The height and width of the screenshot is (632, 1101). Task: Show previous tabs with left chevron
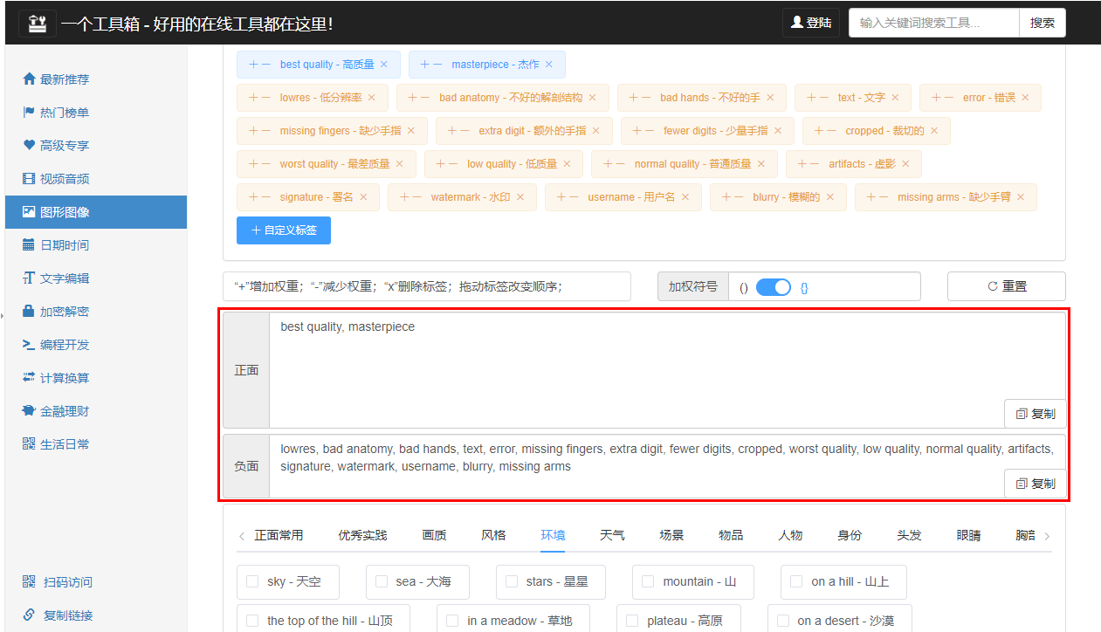(x=242, y=536)
